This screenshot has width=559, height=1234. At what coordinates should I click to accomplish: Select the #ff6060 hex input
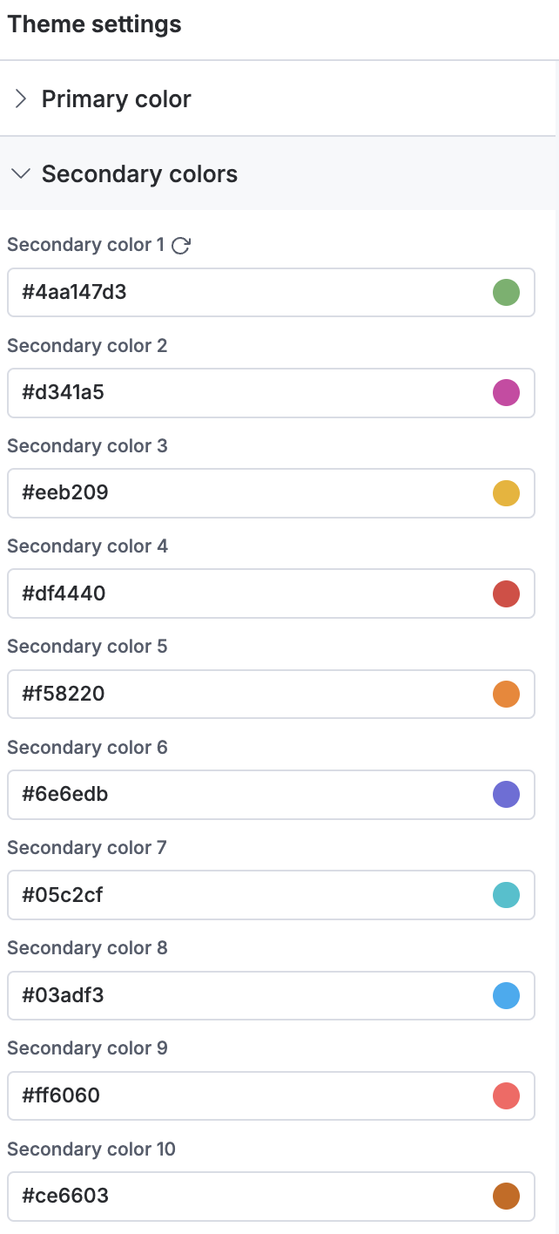[x=271, y=1095]
